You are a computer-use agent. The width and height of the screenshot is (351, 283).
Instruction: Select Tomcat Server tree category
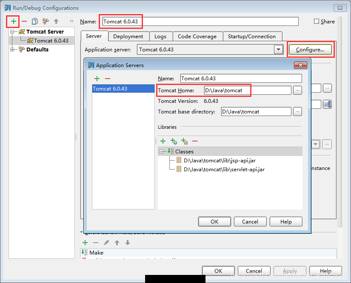click(41, 31)
